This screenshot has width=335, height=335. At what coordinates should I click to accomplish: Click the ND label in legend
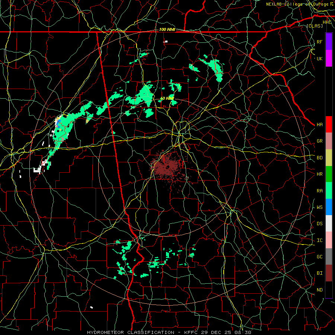pyautogui.click(x=320, y=290)
